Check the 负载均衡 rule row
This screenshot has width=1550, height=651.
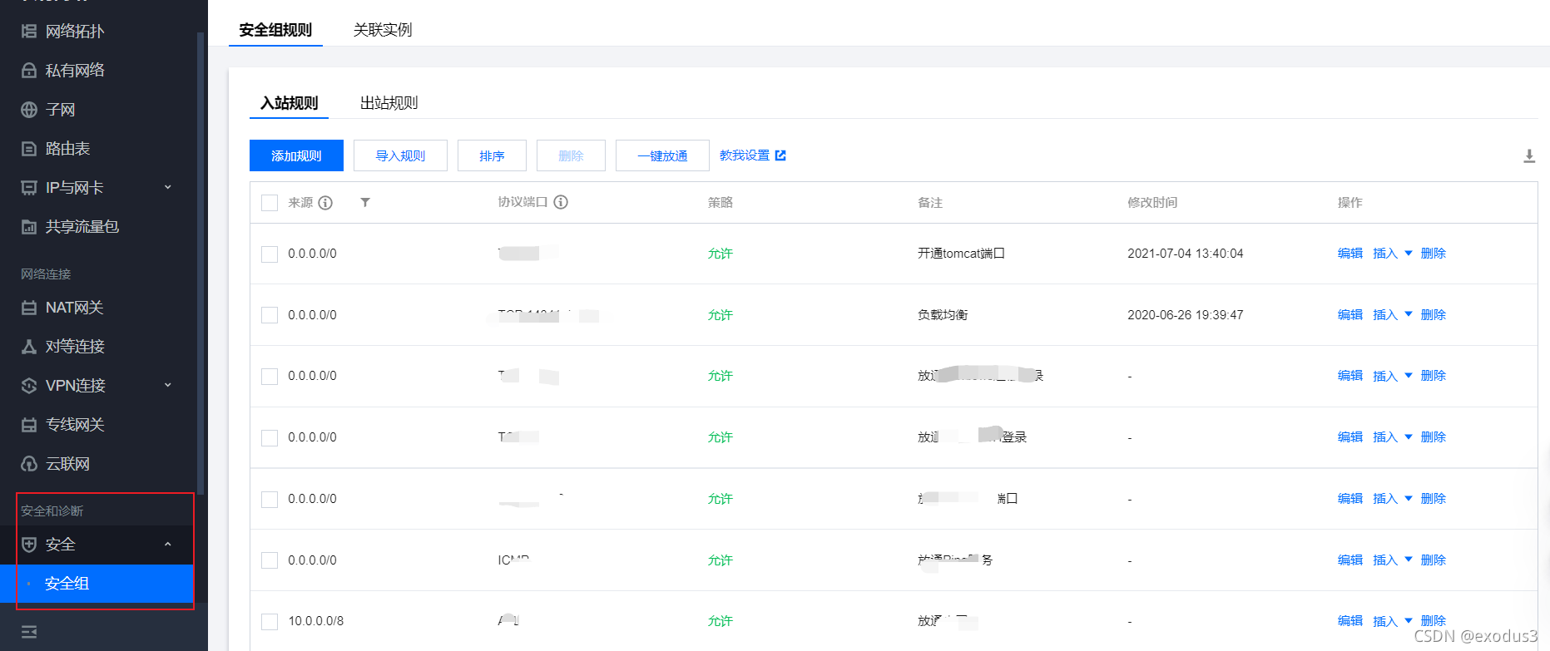pyautogui.click(x=270, y=315)
